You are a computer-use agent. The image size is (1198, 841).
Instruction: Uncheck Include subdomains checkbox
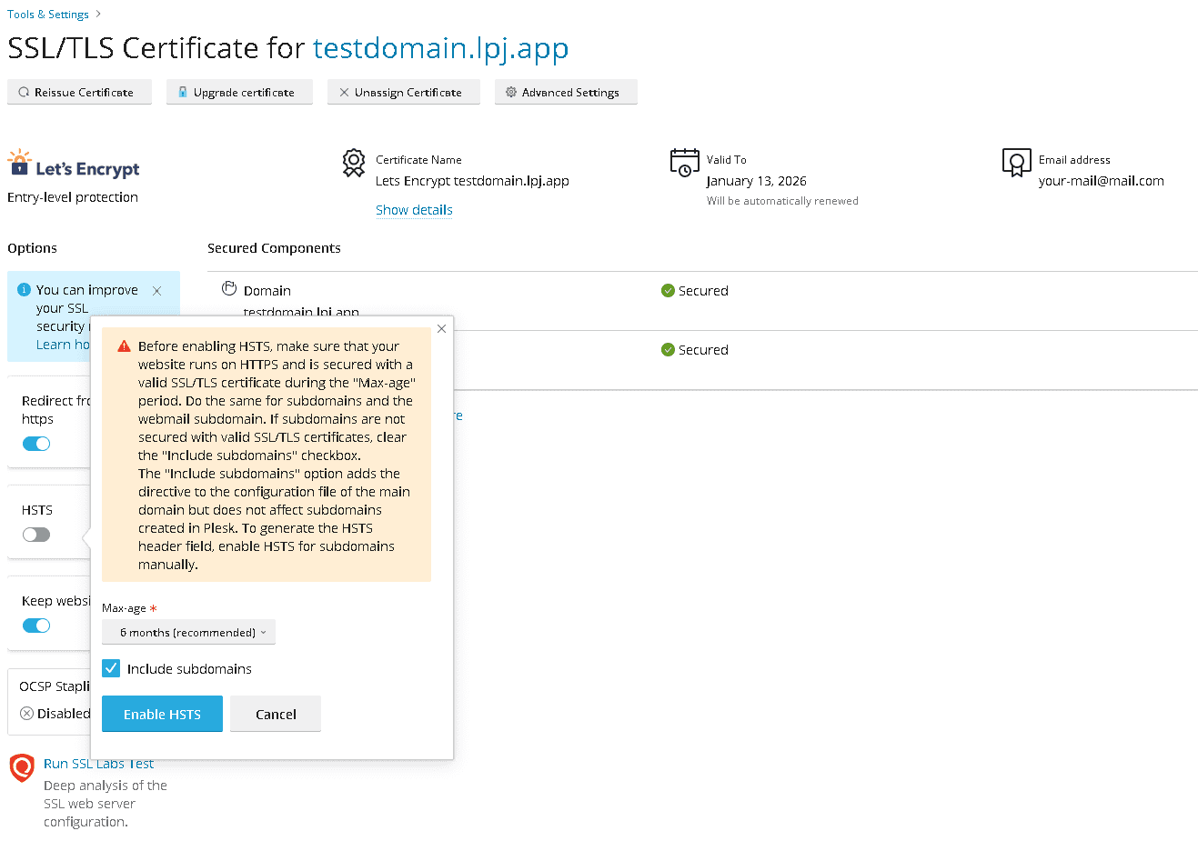pos(111,668)
